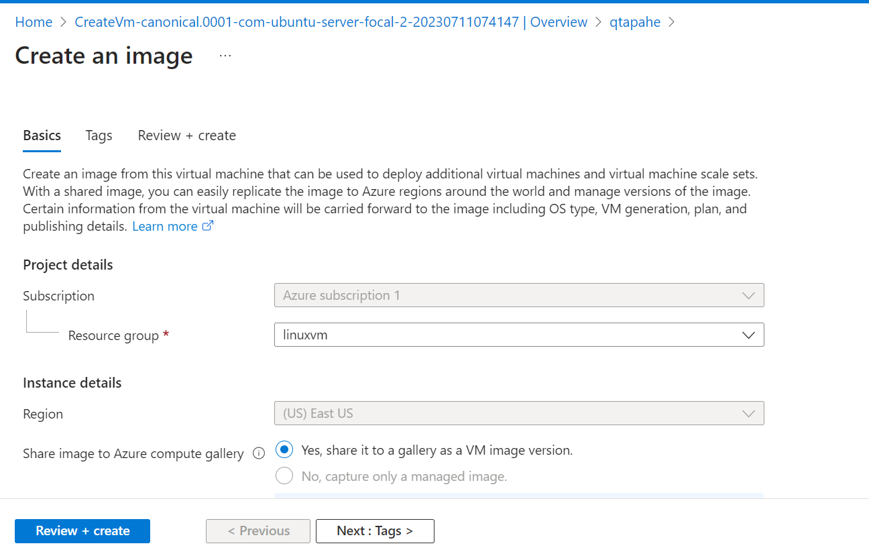Choose No, capture only a managed image
The width and height of the screenshot is (869, 558).
pyautogui.click(x=284, y=475)
